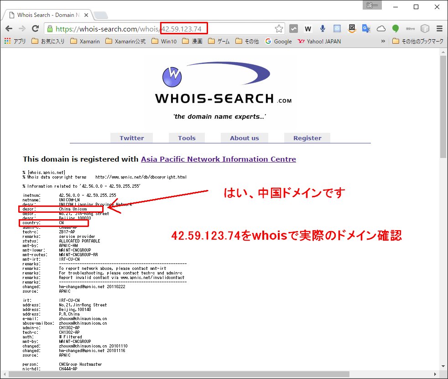Click the Chrome profile name button
Viewport: 448px width, 379px height.
click(x=372, y=5)
